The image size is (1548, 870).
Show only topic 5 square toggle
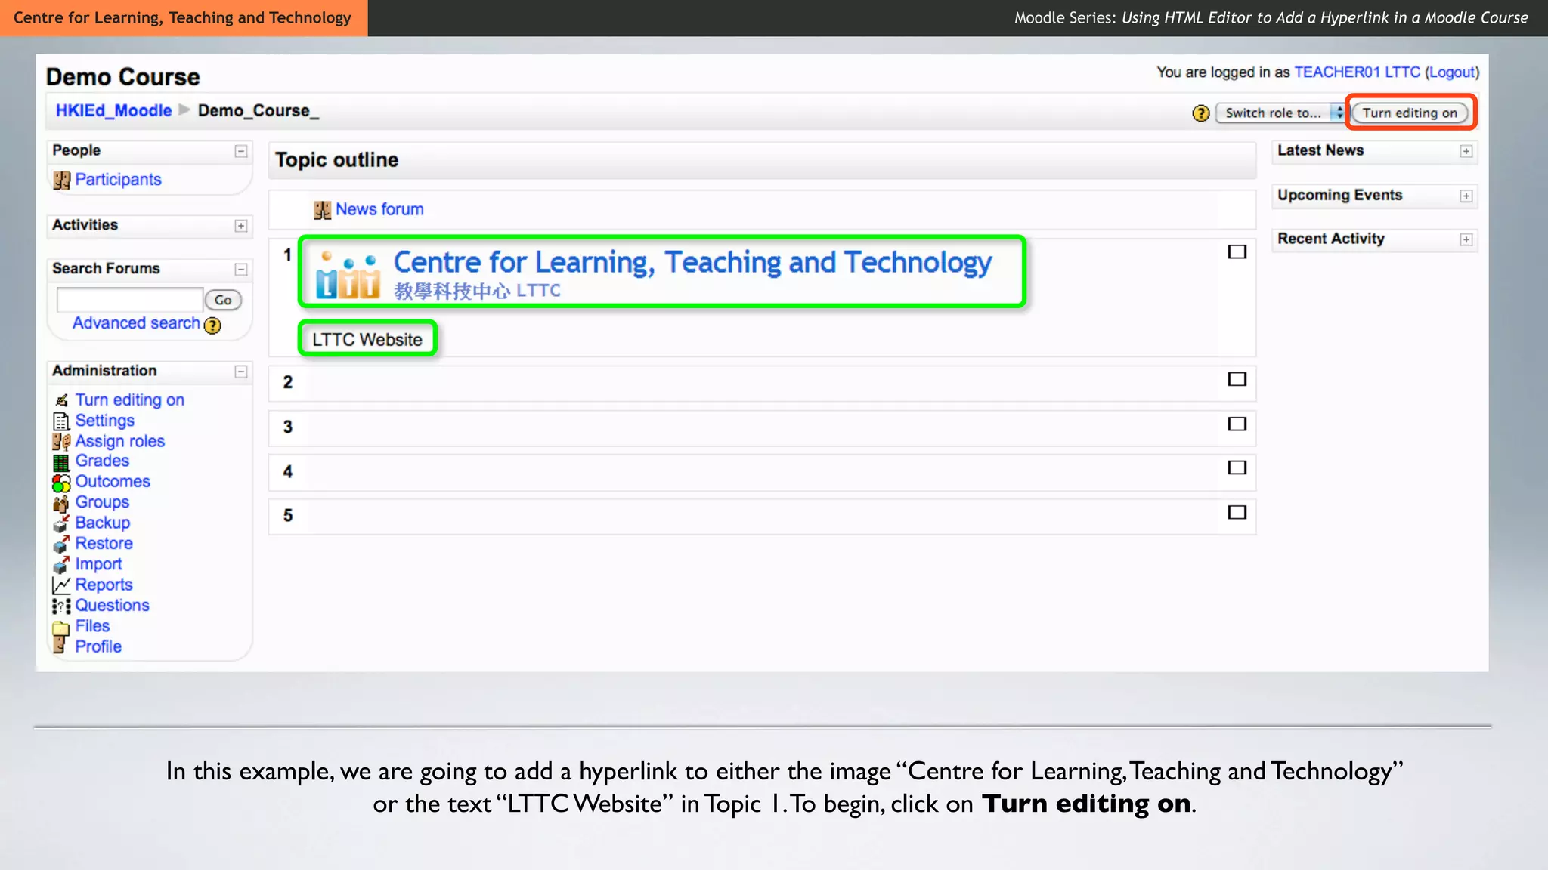pyautogui.click(x=1237, y=512)
